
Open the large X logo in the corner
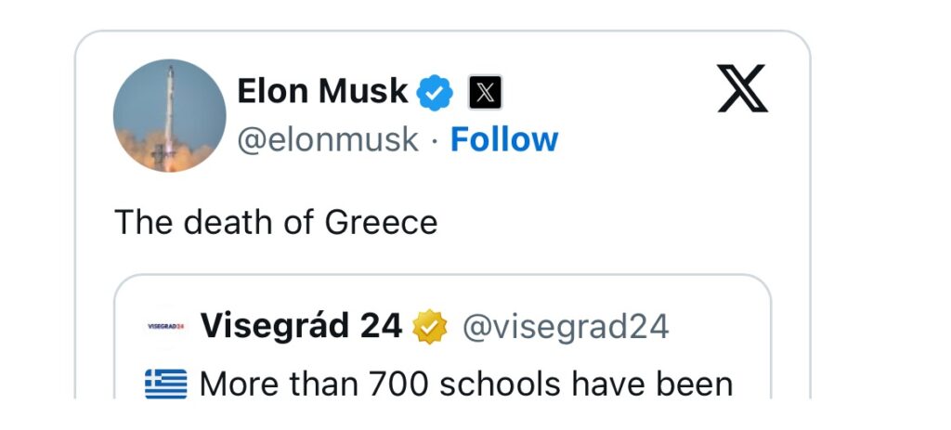pos(742,88)
